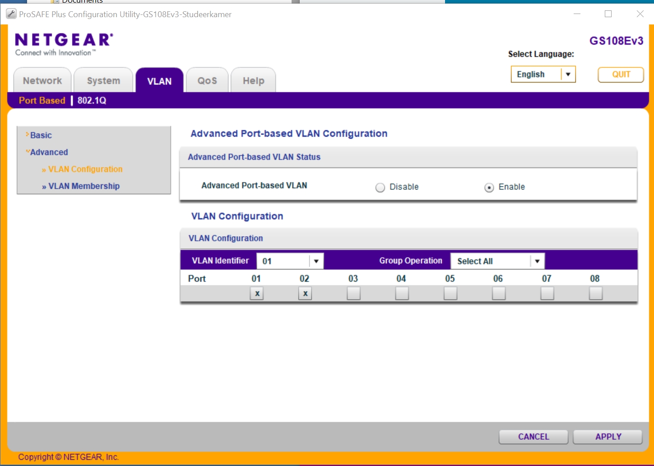The width and height of the screenshot is (654, 466).
Task: Collapse the Advanced section in sidebar
Action: tap(49, 153)
